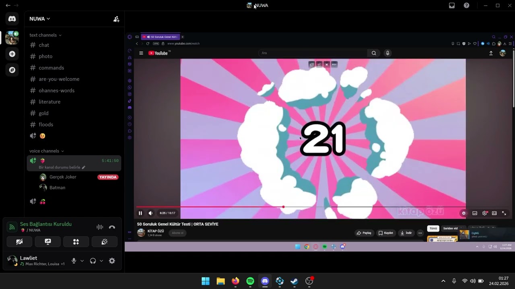Open File Explorer from taskbar

tap(220, 281)
